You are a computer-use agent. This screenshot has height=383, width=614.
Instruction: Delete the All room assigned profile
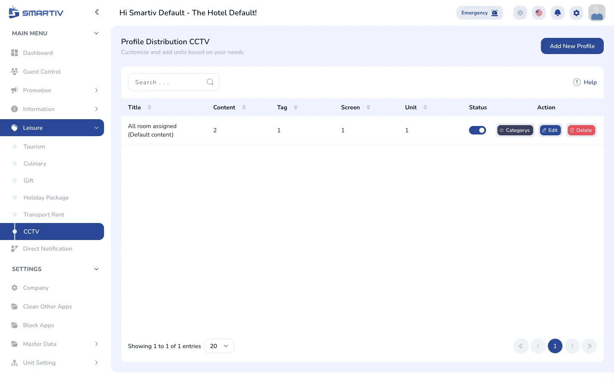(x=581, y=130)
